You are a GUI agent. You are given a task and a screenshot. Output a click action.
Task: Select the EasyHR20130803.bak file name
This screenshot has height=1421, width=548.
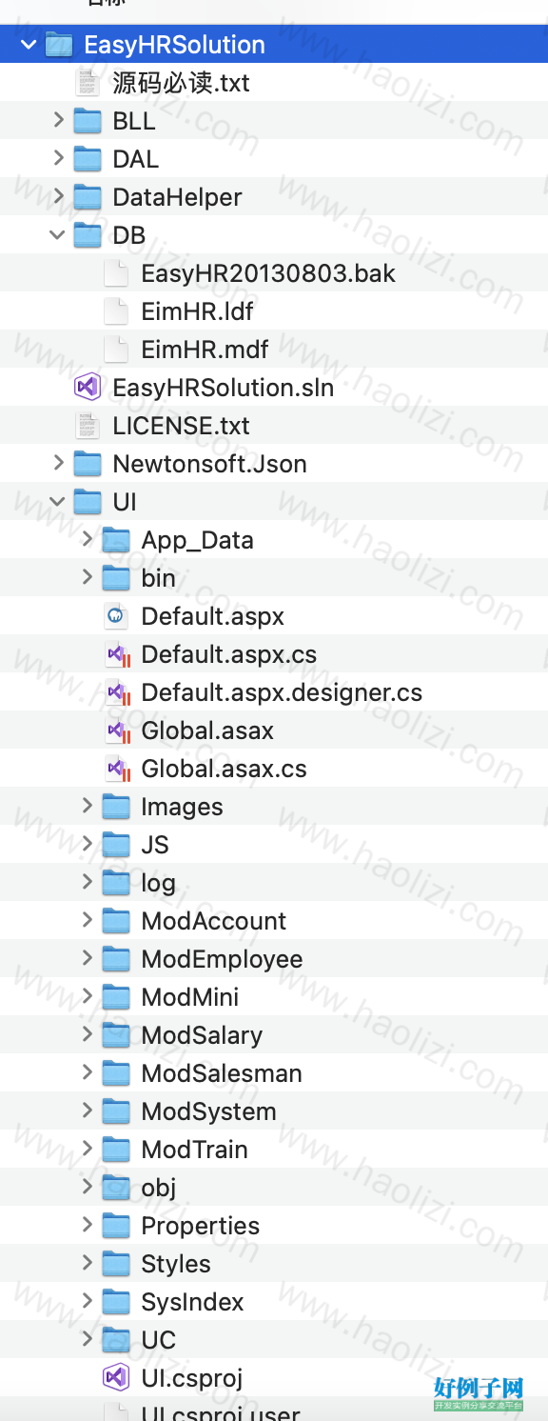coord(268,273)
